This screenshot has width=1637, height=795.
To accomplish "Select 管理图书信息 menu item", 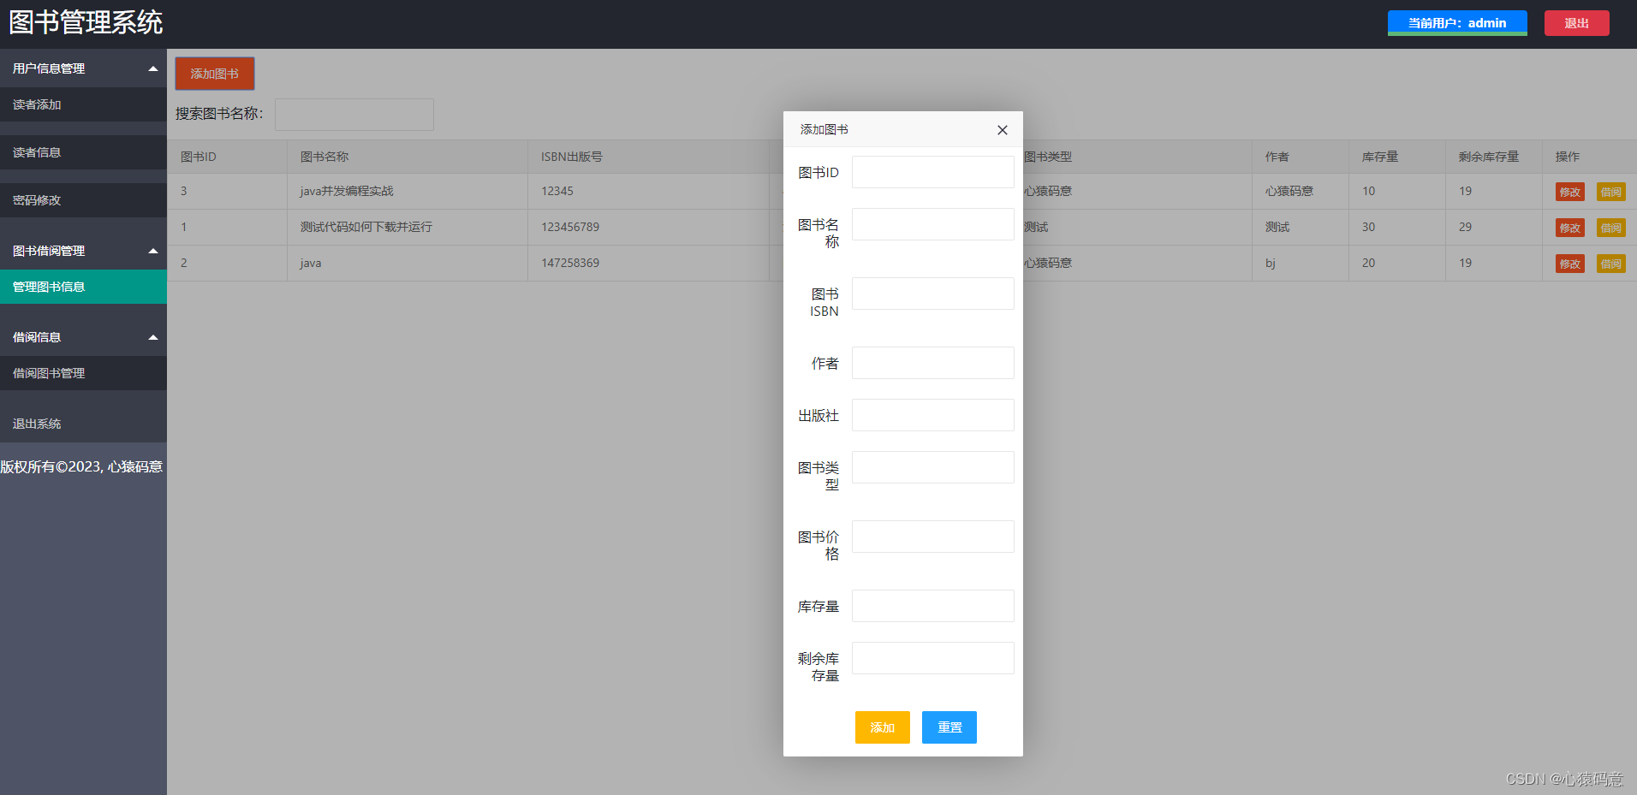I will (83, 287).
